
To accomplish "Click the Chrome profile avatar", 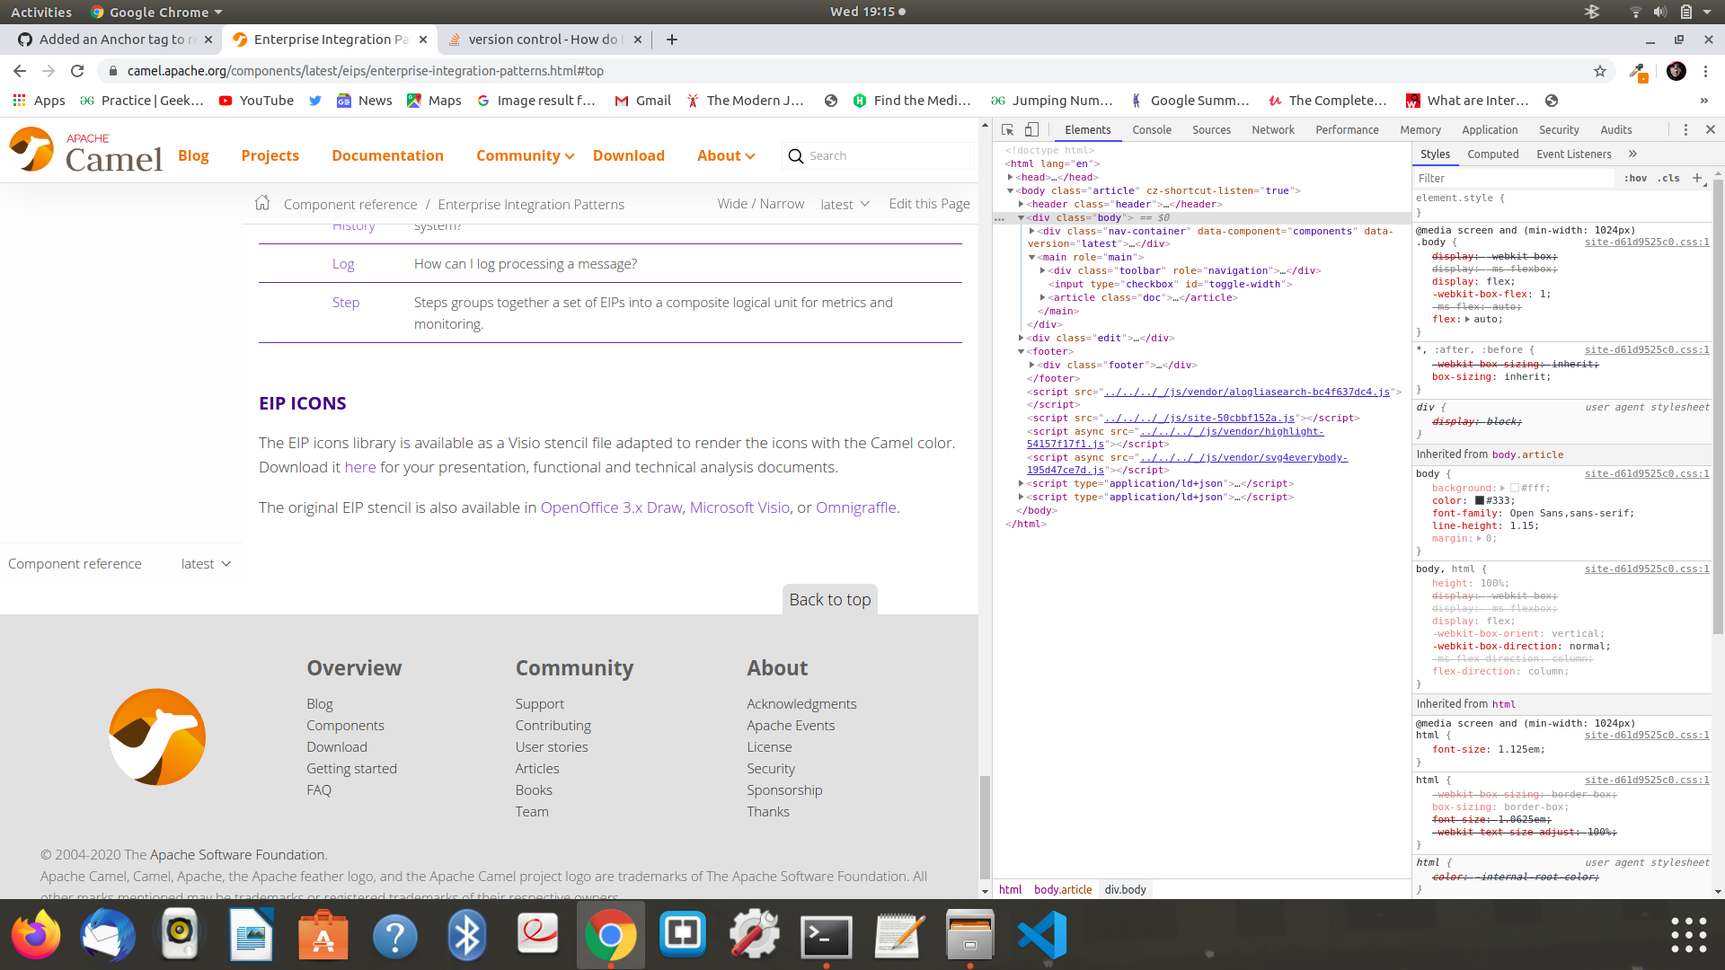I will click(x=1676, y=71).
